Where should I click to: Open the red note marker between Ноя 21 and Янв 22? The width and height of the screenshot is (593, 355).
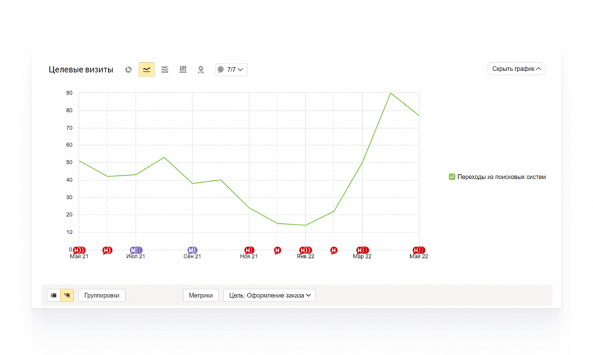(277, 251)
